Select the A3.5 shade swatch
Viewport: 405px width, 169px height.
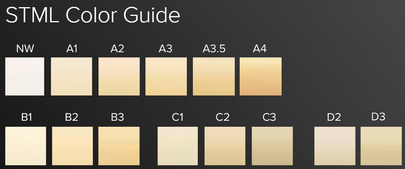coord(214,77)
